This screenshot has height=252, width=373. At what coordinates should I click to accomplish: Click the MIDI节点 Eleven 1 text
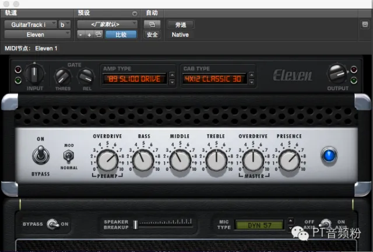click(31, 48)
